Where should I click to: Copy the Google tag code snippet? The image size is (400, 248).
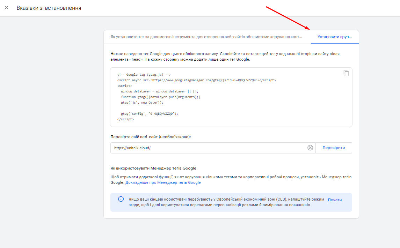(x=346, y=73)
